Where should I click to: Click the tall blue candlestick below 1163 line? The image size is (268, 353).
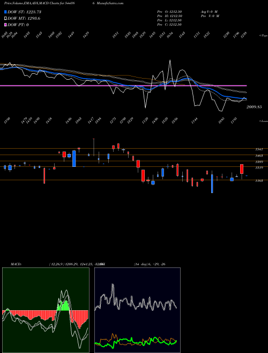point(212,183)
